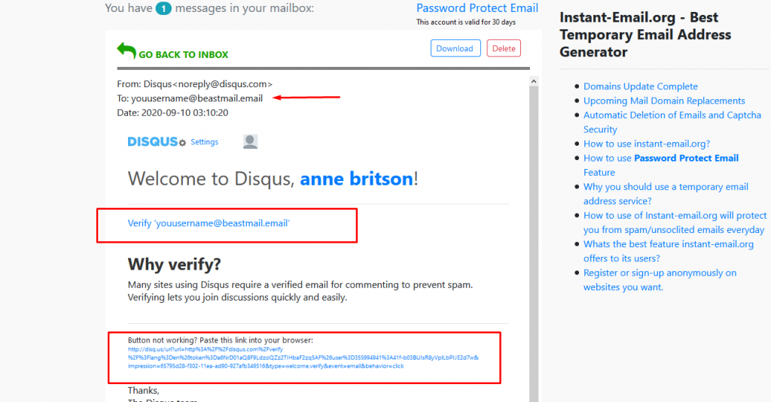Viewport: 771px width, 402px height.
Task: Open Automatic Deletion of Emails article
Action: click(672, 122)
